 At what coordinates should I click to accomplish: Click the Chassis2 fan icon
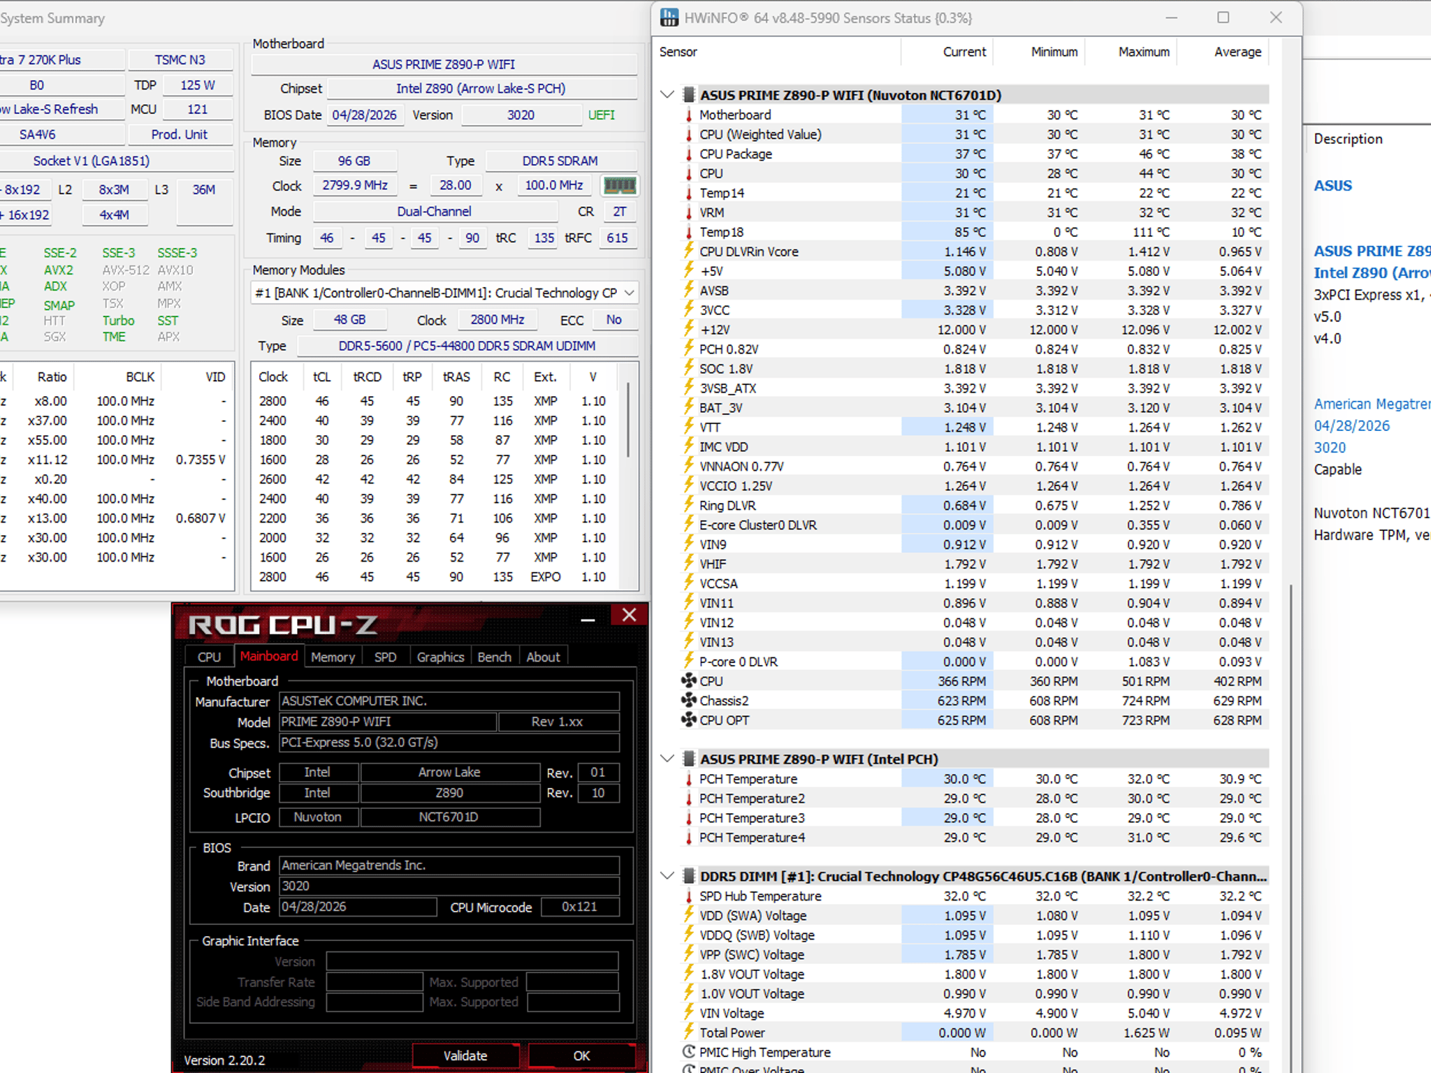689,700
